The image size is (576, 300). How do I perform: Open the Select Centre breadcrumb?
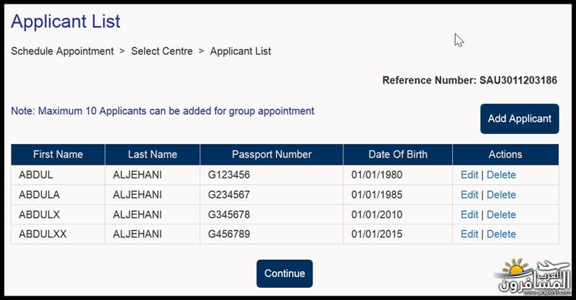coord(161,51)
